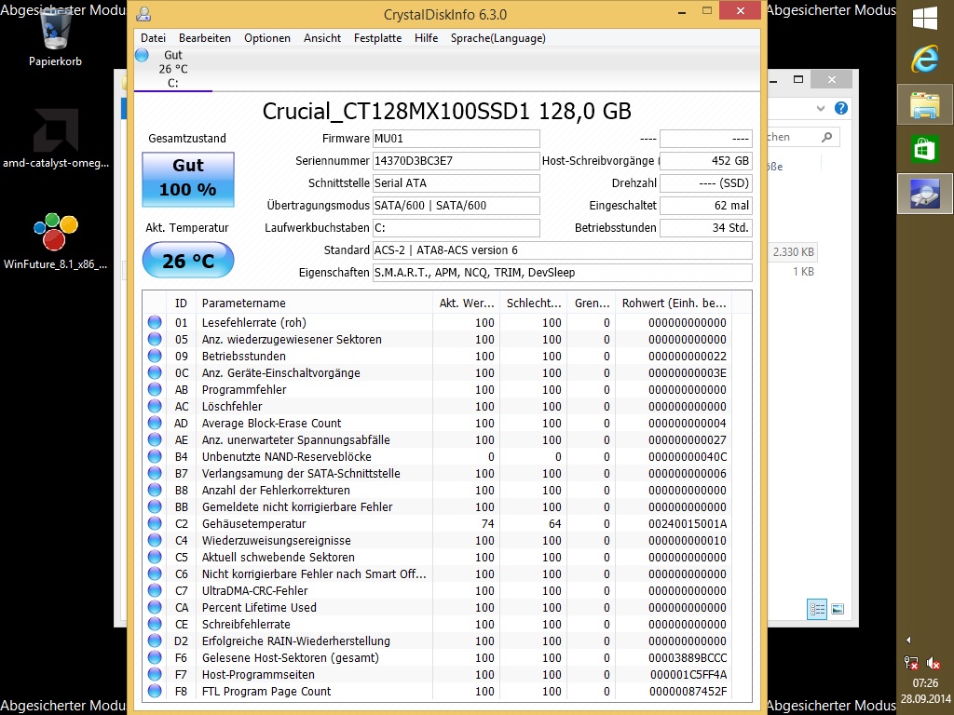Open the Sprache(Language) menu
This screenshot has height=715, width=954.
[497, 37]
